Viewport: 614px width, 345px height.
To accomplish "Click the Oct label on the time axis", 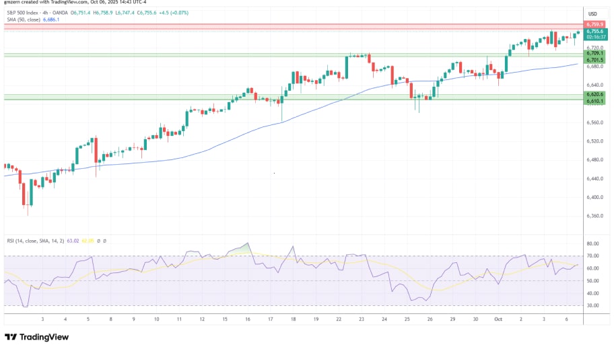I will click(498, 319).
